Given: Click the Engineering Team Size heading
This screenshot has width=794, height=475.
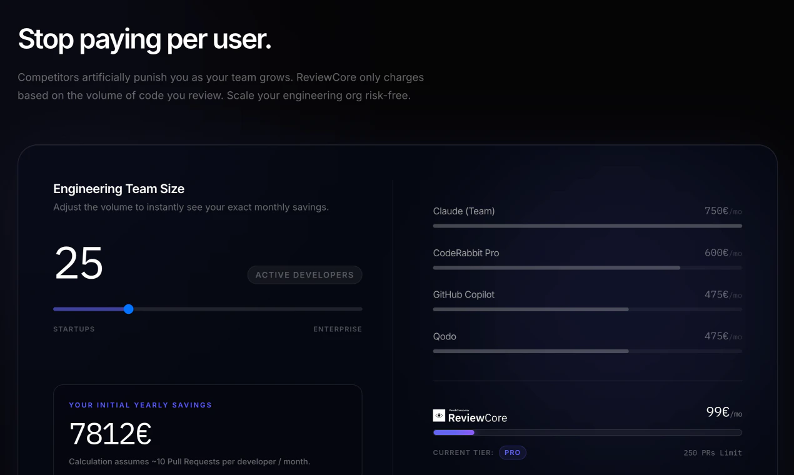Looking at the screenshot, I should [119, 189].
